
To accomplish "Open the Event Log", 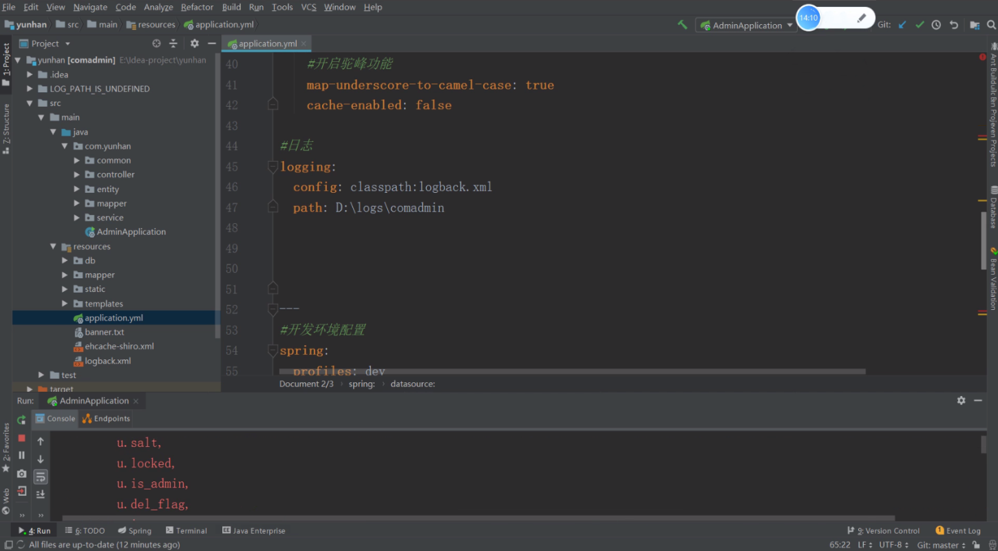I will pyautogui.click(x=958, y=530).
